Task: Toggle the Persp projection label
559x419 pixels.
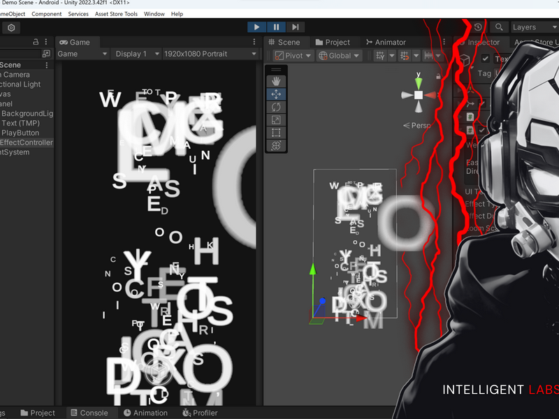Action: point(416,126)
